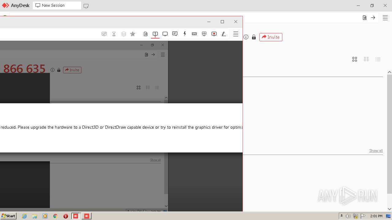The image size is (392, 220).
Task: Open hamburger menu in the remote inner window
Action: [x=163, y=55]
